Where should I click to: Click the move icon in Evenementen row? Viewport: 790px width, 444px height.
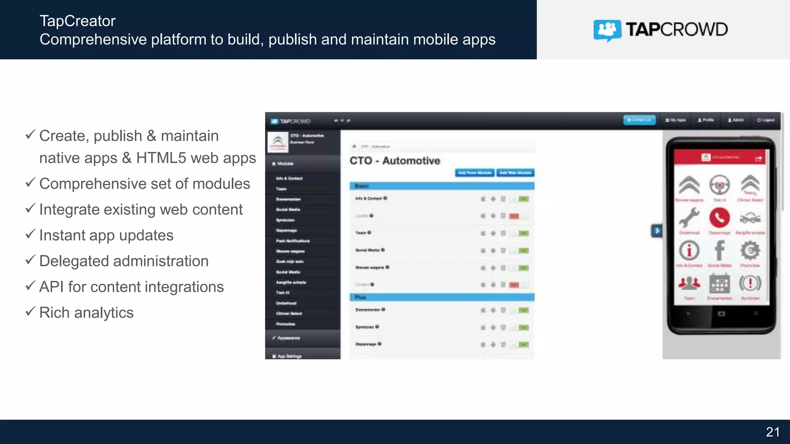click(493, 310)
